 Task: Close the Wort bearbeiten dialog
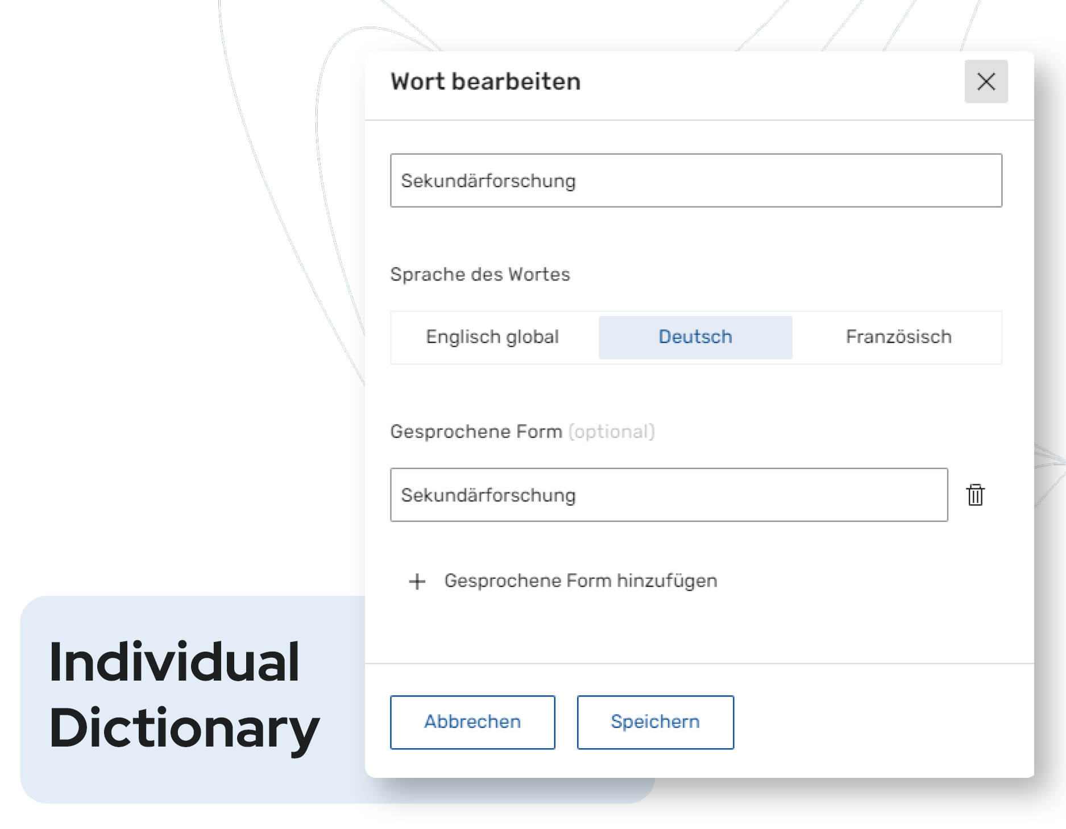tap(986, 81)
